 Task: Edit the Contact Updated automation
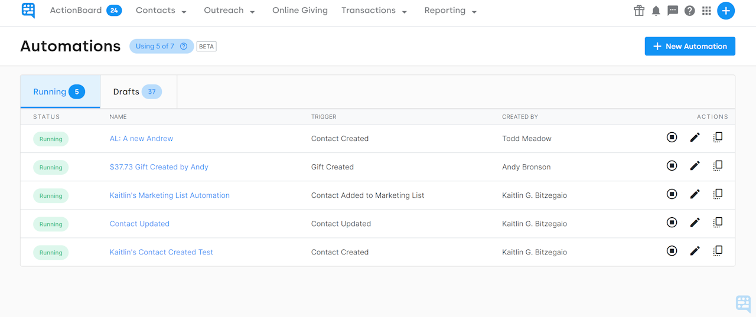[695, 223]
